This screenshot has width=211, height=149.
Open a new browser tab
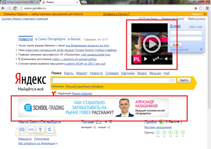tap(84, 2)
